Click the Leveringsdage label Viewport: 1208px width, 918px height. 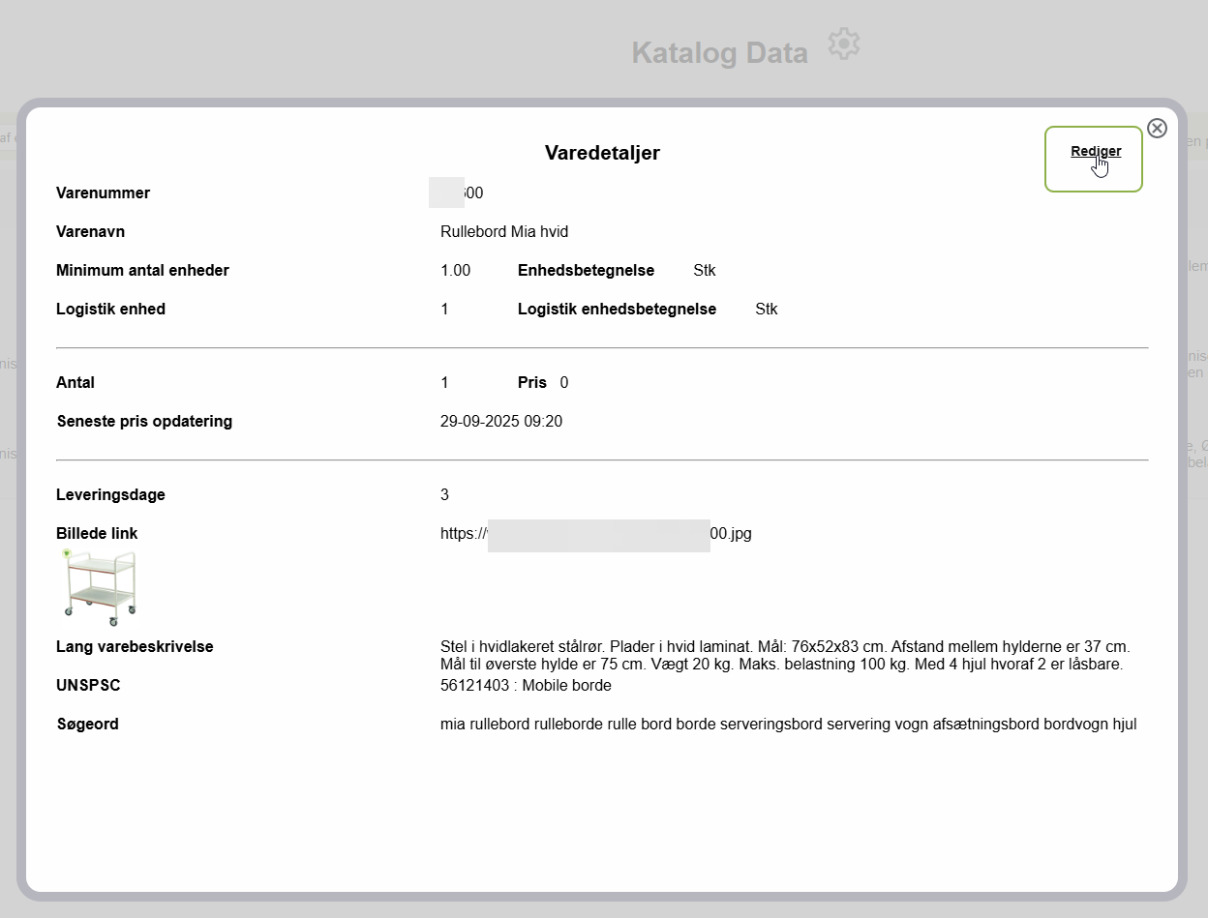click(110, 495)
